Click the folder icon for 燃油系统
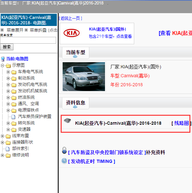 pyautogui.click(x=14, y=98)
